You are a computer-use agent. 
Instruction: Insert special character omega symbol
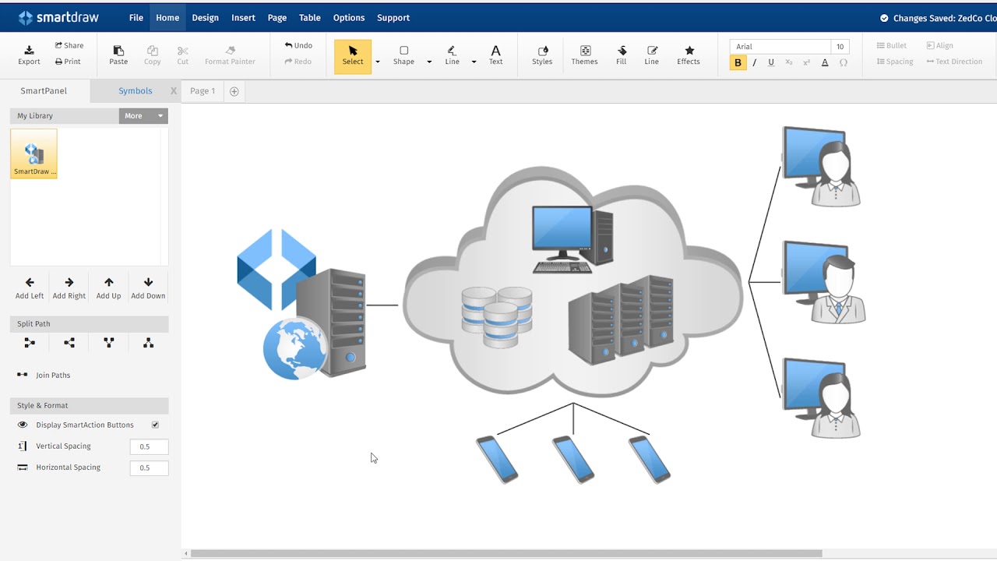point(843,62)
